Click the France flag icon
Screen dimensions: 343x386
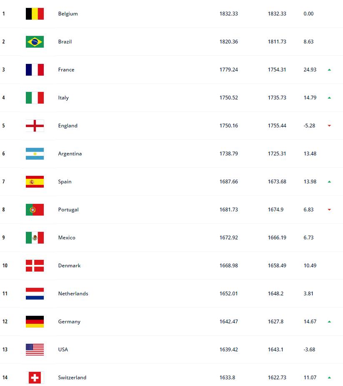[35, 70]
